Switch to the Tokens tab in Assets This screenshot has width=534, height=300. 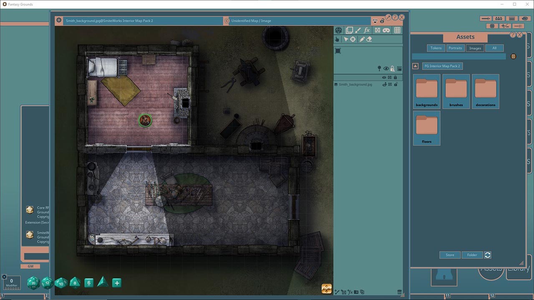pos(436,48)
